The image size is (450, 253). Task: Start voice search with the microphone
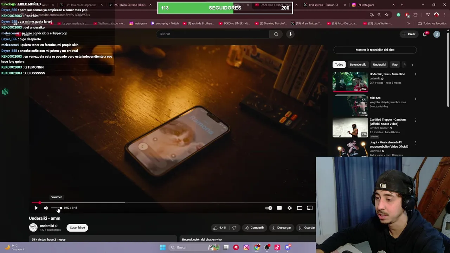coord(290,34)
